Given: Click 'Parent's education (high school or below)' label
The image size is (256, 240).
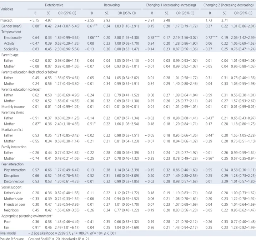Looking at the screenshot, I should (x=30, y=72).
